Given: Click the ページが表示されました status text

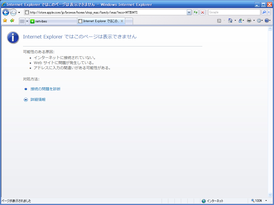Looking at the screenshot, I should click(16, 201).
